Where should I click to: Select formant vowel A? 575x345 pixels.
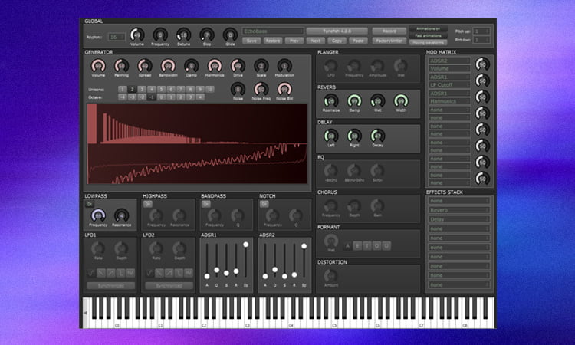(347, 245)
